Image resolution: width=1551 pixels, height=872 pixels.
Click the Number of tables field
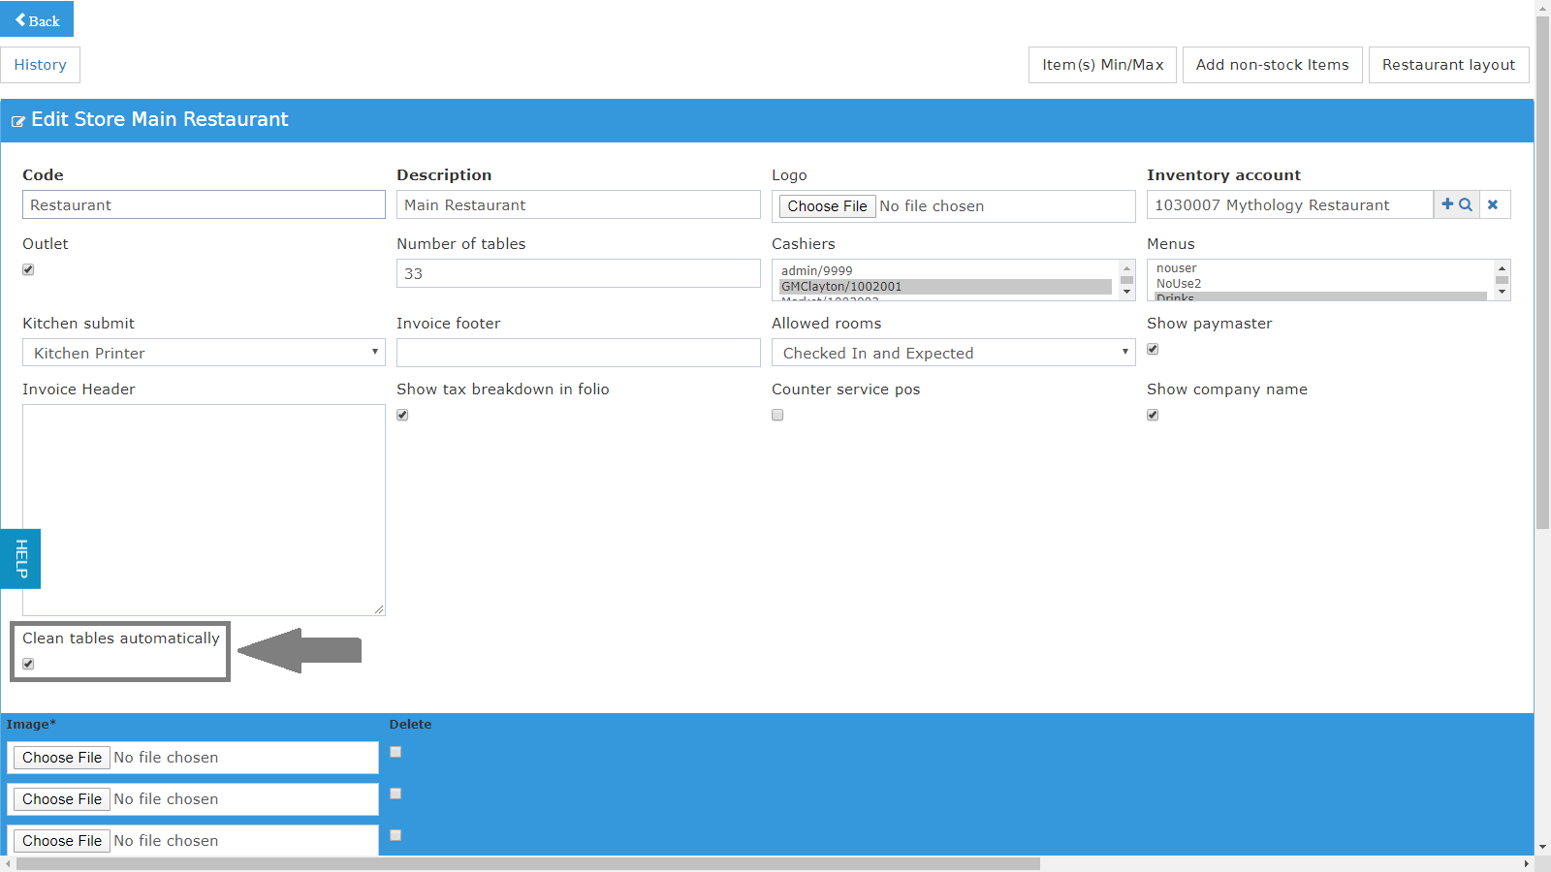click(578, 273)
